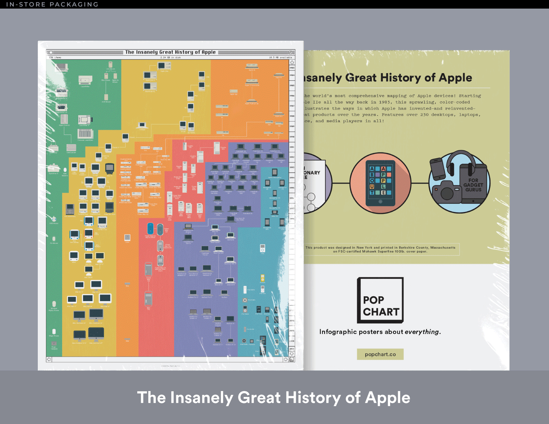Select the Pro Mouse icon
The width and height of the screenshot is (549, 424).
click(x=54, y=239)
